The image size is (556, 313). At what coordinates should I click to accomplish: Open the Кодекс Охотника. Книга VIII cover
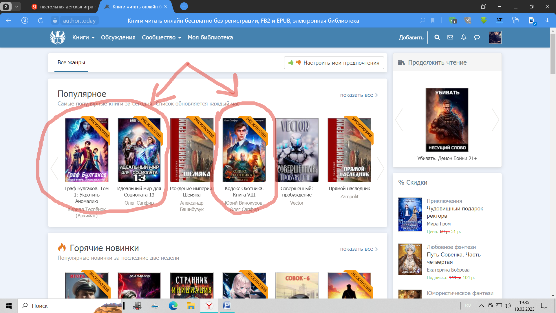pyautogui.click(x=244, y=150)
